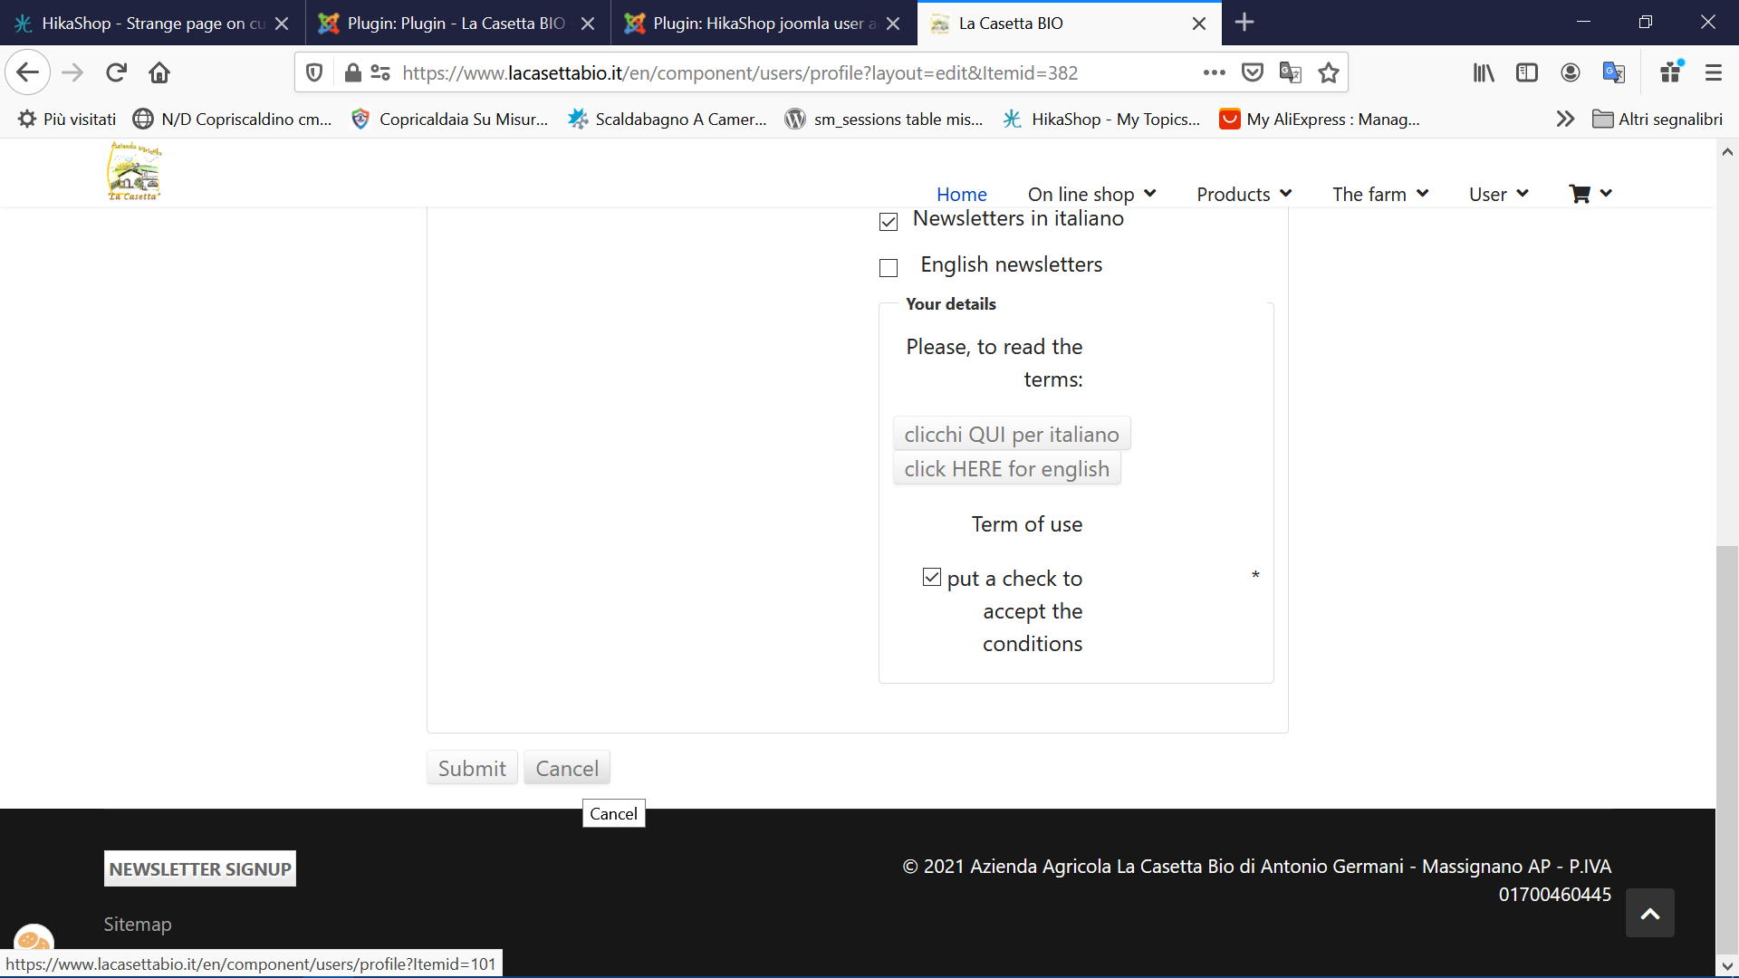The width and height of the screenshot is (1739, 978).
Task: Bookmark this page with star icon
Action: tap(1328, 72)
